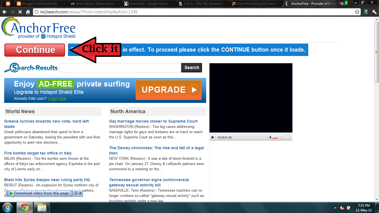Open The Dewey chronicles article link
This screenshot has width=379, height=213.
156,151
